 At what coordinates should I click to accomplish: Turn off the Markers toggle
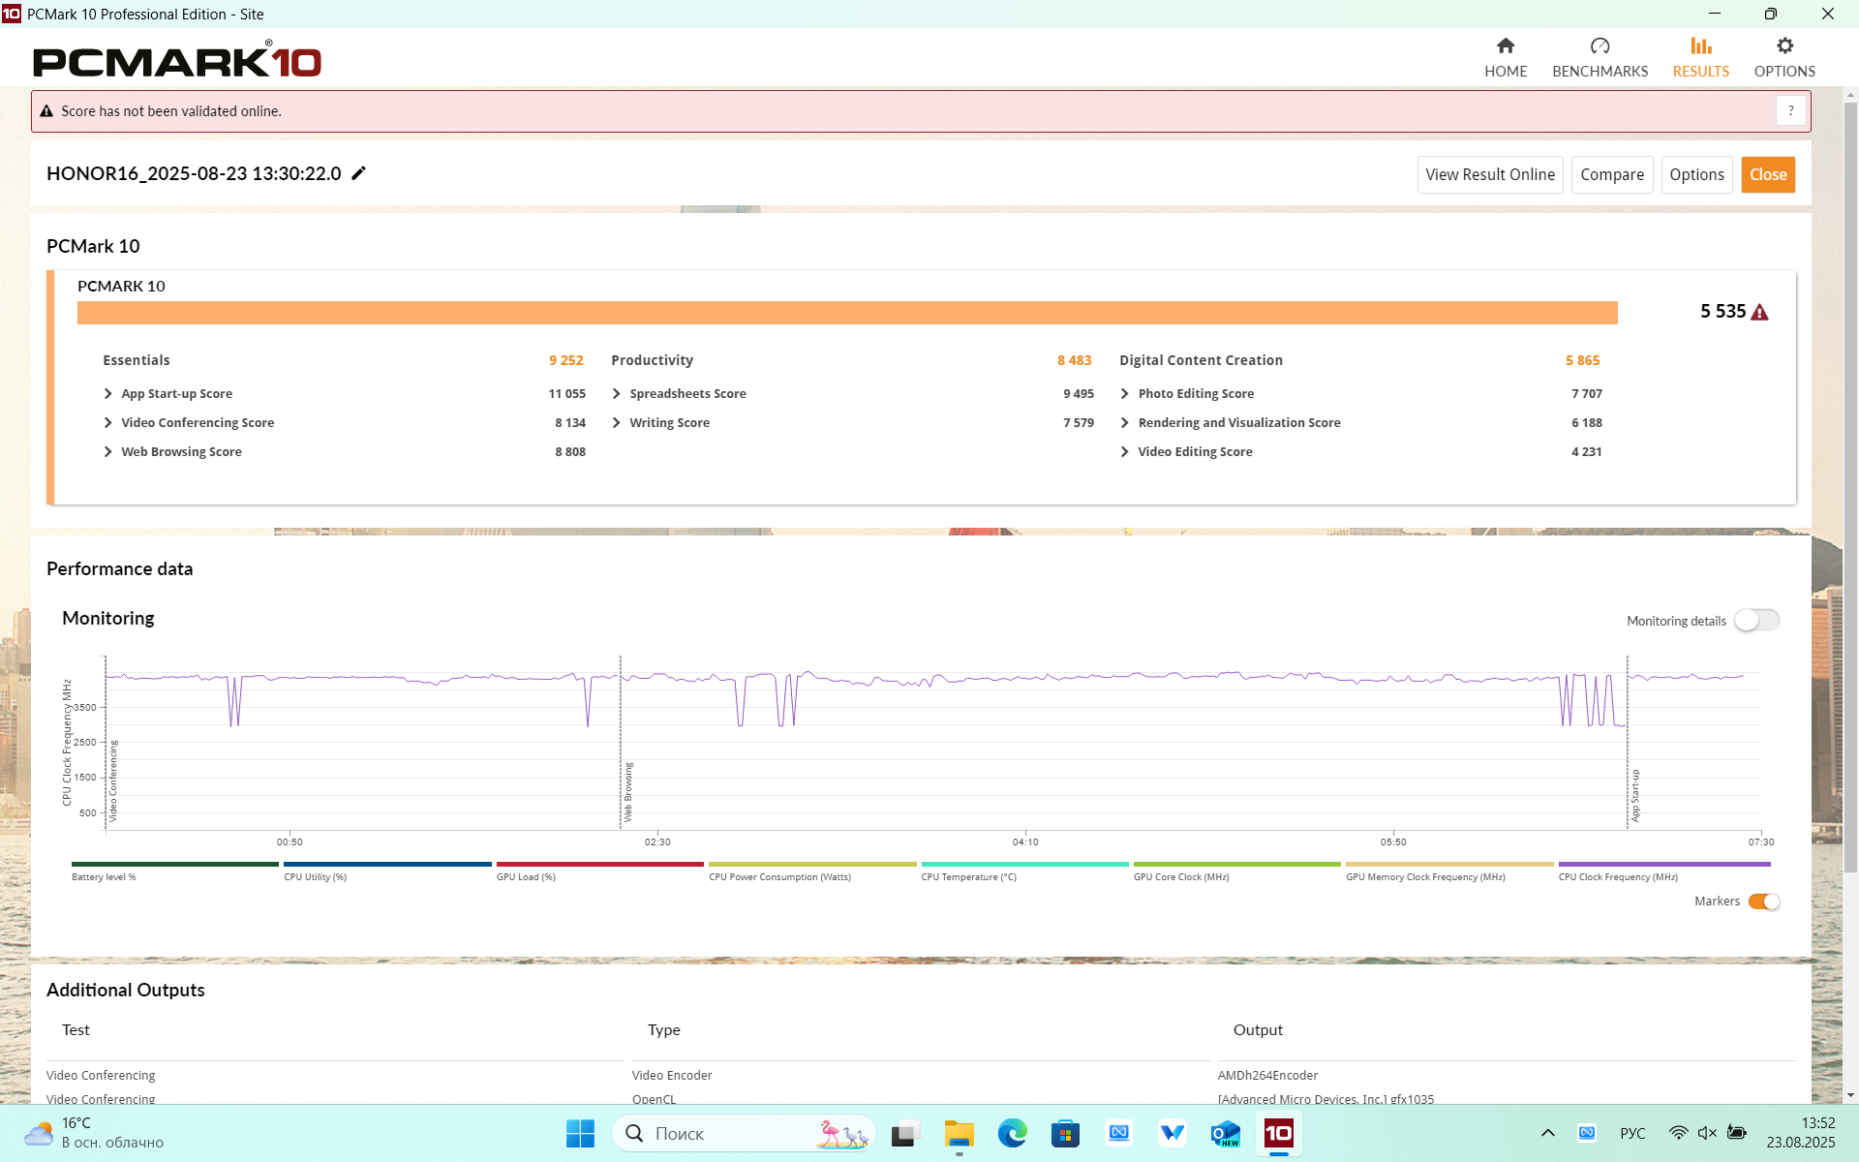(1763, 902)
